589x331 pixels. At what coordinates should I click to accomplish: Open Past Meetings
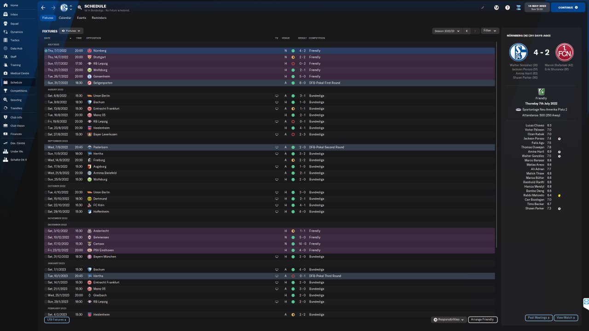(x=538, y=318)
